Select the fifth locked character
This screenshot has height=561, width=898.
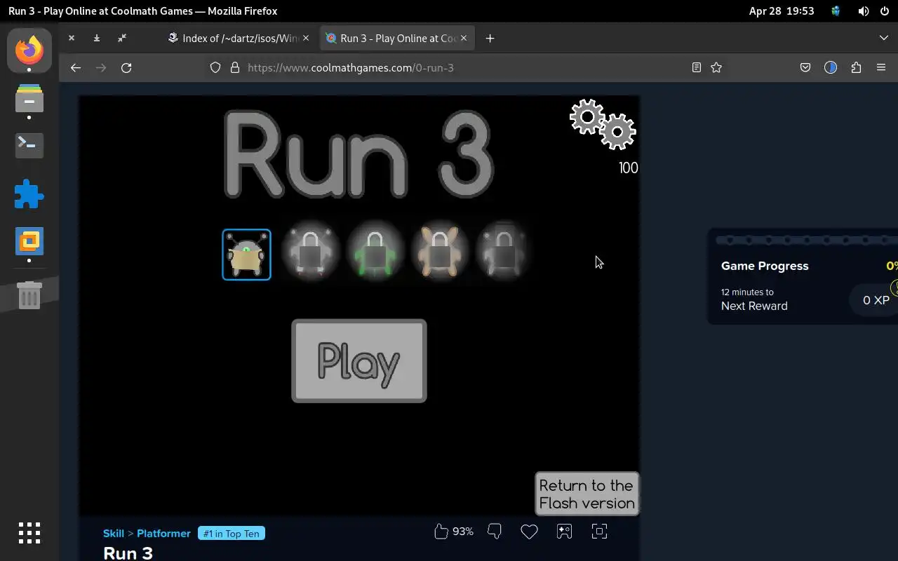pos(504,252)
